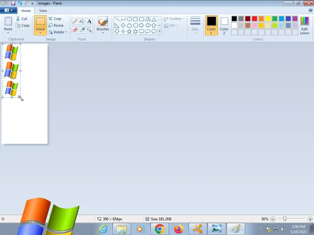Choose the Triangle shape
The image size is (314, 235).
coord(154,19)
